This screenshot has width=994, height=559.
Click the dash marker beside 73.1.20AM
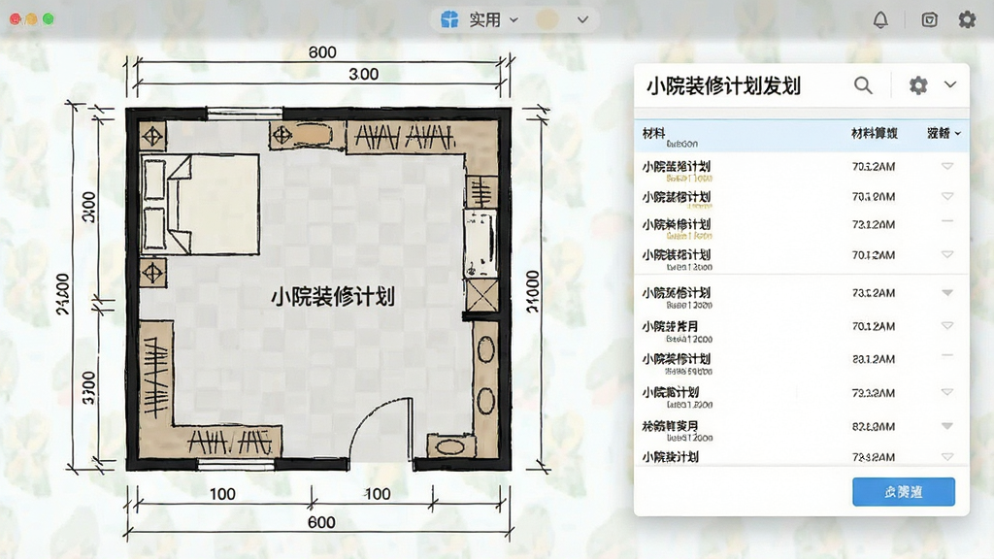tap(947, 221)
